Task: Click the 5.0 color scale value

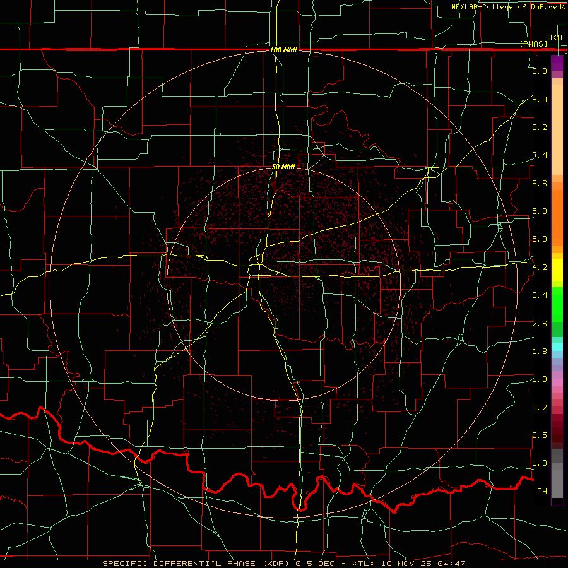Action: (540, 239)
